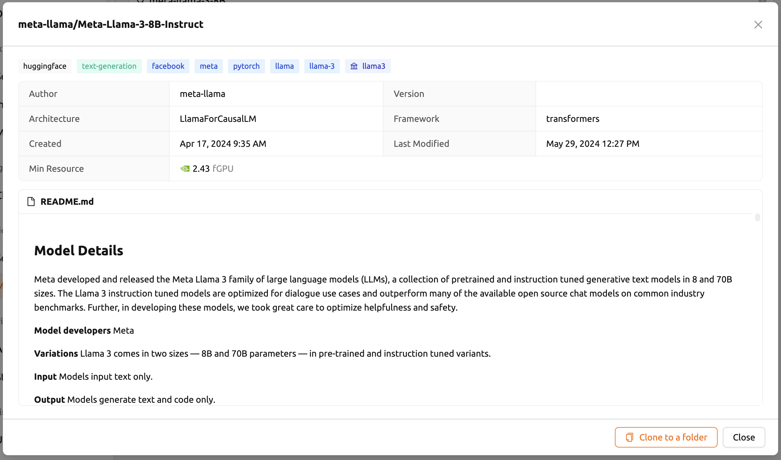
Task: Click the Architecture label cell
Action: coord(94,119)
